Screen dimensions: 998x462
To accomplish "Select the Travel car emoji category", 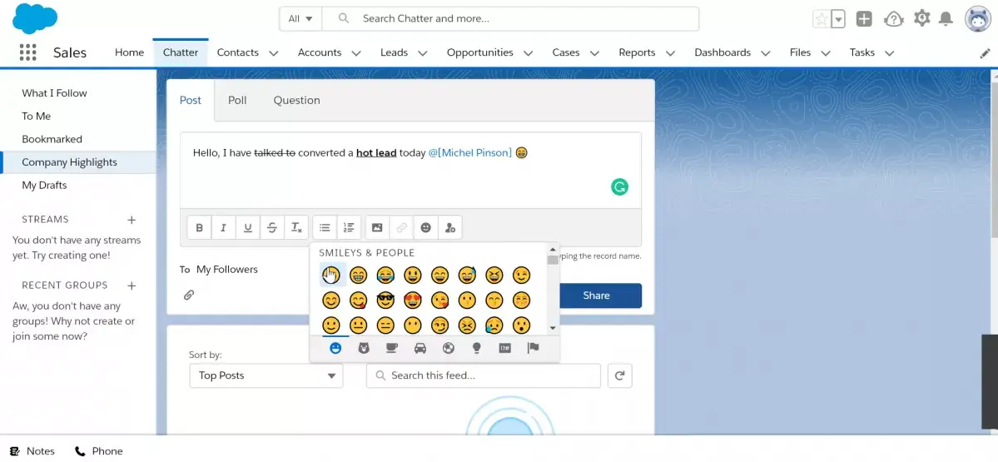I will pos(420,348).
